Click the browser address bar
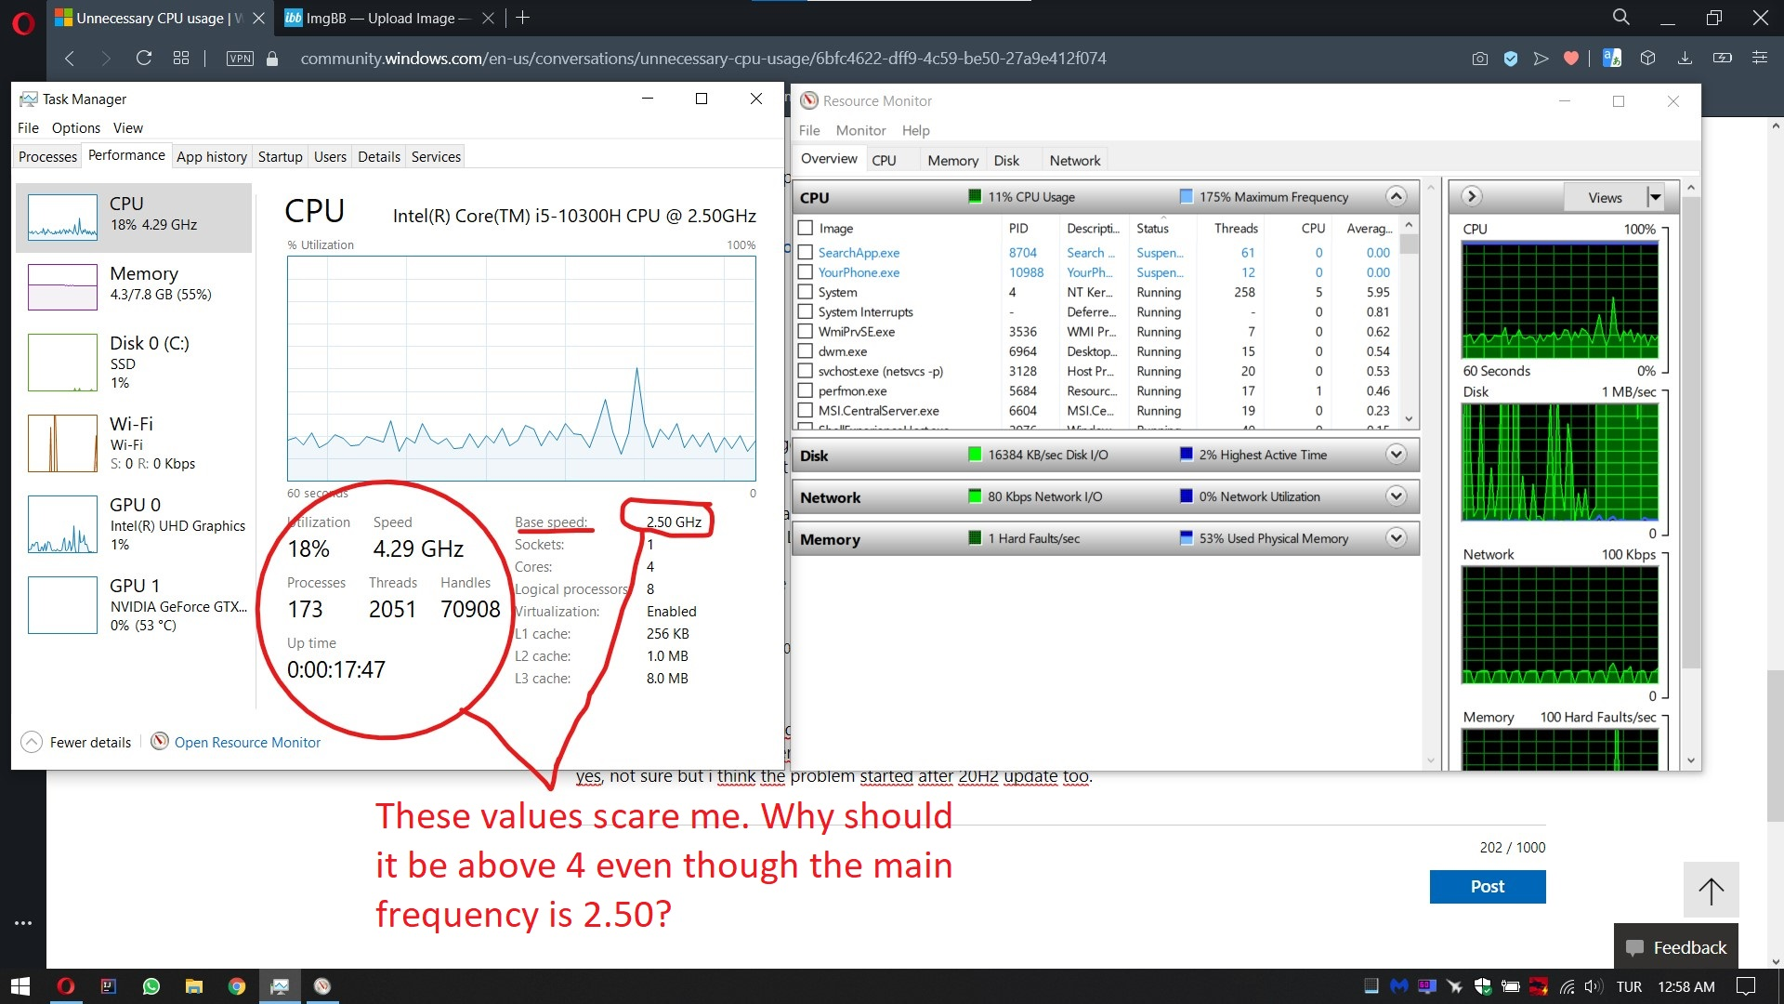 [703, 59]
